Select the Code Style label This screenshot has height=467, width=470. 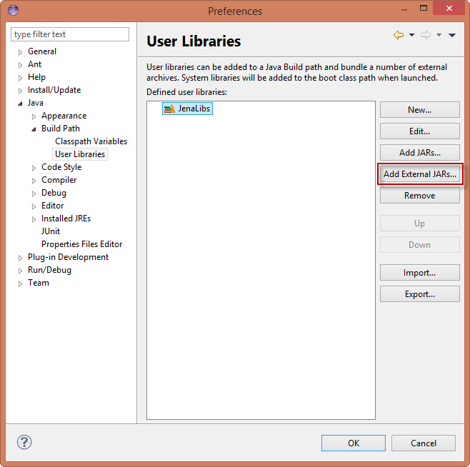pyautogui.click(x=61, y=167)
